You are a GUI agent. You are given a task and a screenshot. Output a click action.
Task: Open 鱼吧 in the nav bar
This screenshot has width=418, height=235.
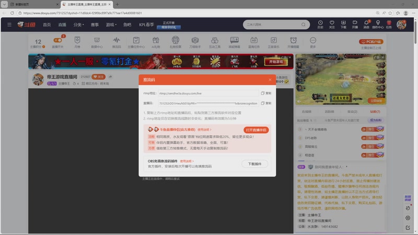pyautogui.click(x=127, y=25)
